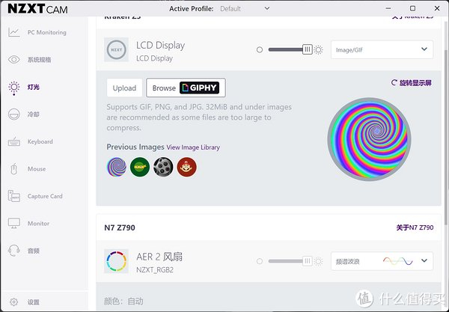Viewport: 449px width, 312px height.
Task: Select the purple spiral previous image
Action: point(117,167)
